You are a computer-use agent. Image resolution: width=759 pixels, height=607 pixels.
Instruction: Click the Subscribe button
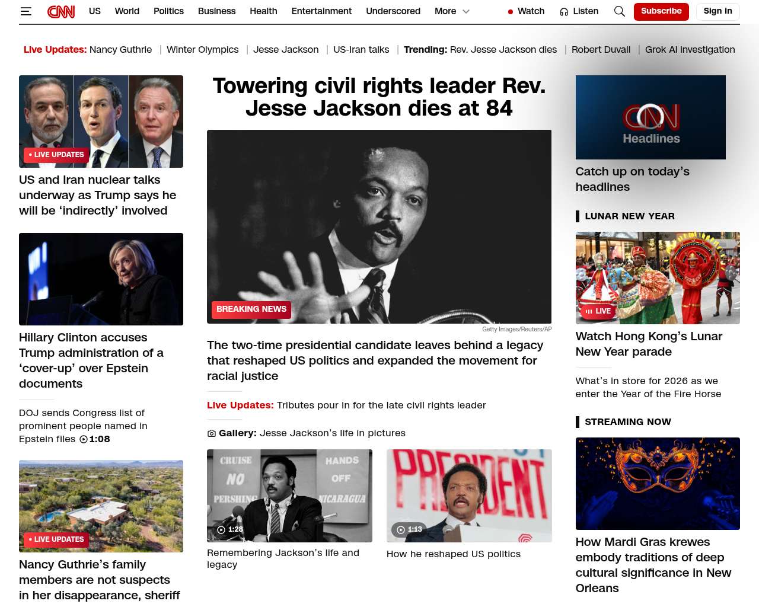[x=661, y=11]
